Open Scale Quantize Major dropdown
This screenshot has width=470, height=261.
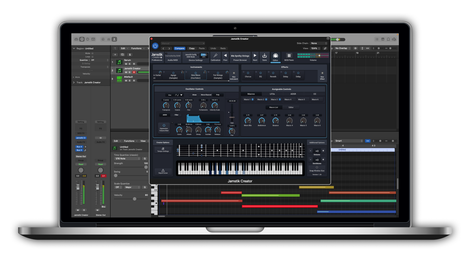tap(132, 187)
